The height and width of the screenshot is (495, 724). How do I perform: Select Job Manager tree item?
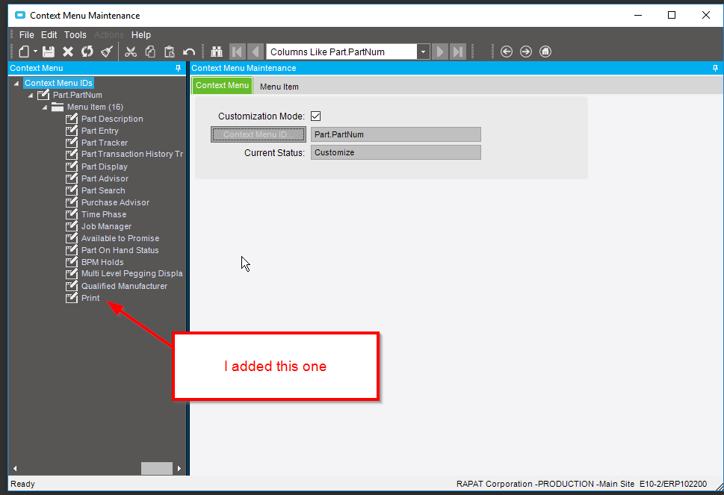coord(106,226)
